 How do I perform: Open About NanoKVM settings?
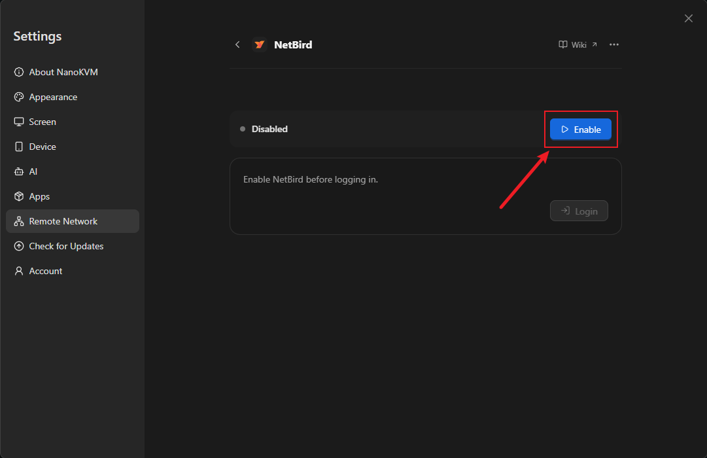click(x=73, y=72)
